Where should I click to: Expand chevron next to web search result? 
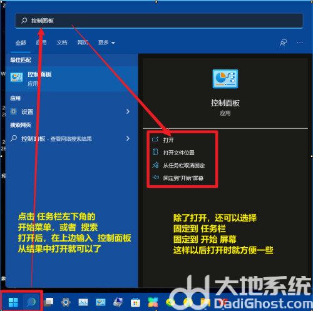point(128,138)
